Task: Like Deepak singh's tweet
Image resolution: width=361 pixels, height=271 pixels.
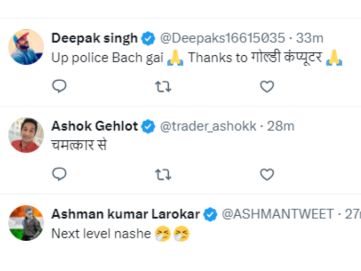Action: (x=267, y=87)
